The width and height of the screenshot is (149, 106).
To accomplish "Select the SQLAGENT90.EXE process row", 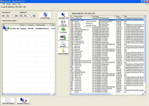I will 107,72.
